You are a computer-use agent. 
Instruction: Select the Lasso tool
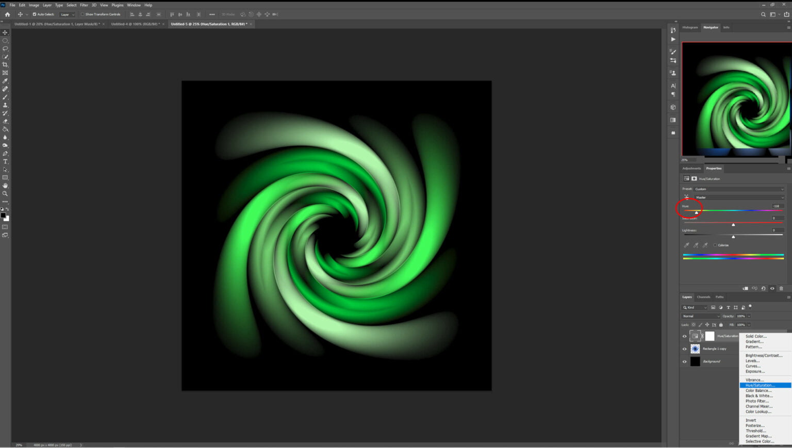[x=5, y=48]
